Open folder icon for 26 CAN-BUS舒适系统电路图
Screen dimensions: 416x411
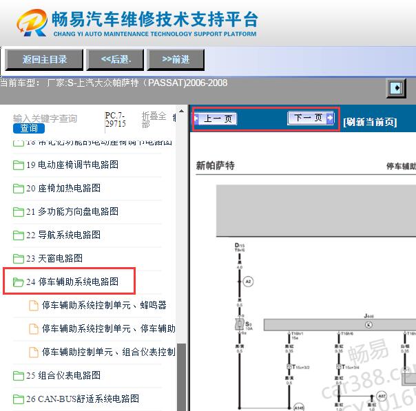click(19, 399)
